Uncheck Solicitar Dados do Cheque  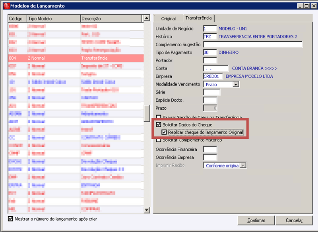coord(159,124)
